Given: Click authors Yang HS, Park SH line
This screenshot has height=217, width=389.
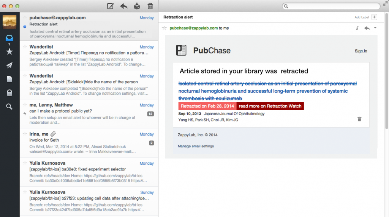Looking at the screenshot, I should point(208,120).
